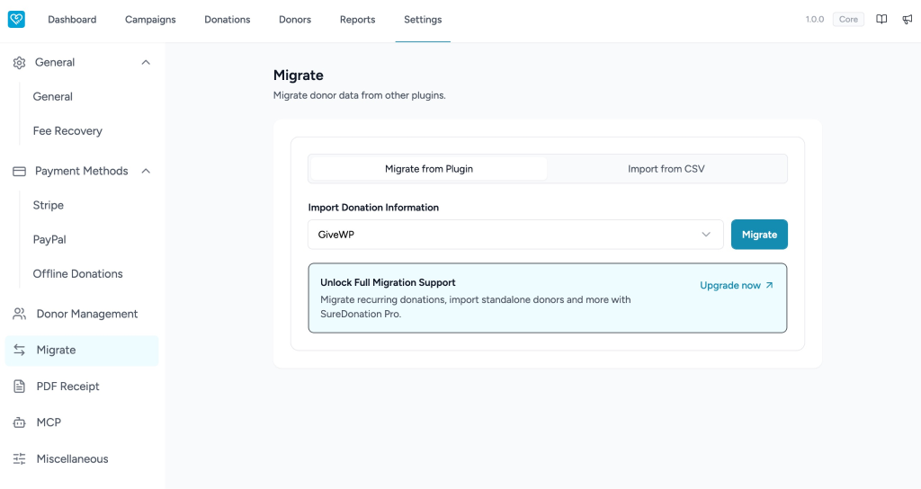Collapse the General section chevron

coord(146,62)
